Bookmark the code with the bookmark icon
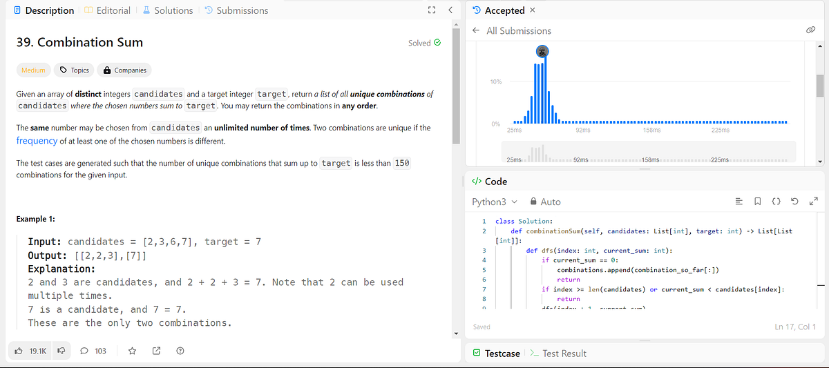 tap(757, 202)
